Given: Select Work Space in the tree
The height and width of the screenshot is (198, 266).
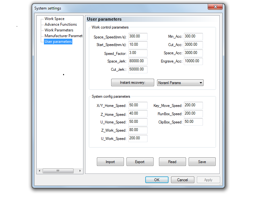Looking at the screenshot, I should click(x=54, y=19).
